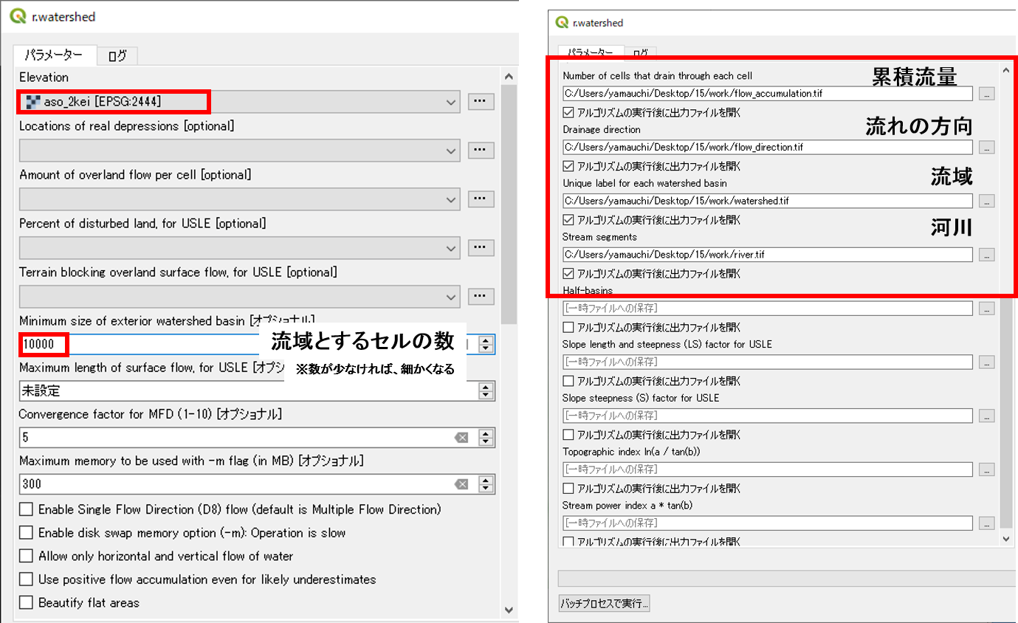Browse for the flow_accumulation.tif output file
The height and width of the screenshot is (623, 1018).
[x=987, y=94]
